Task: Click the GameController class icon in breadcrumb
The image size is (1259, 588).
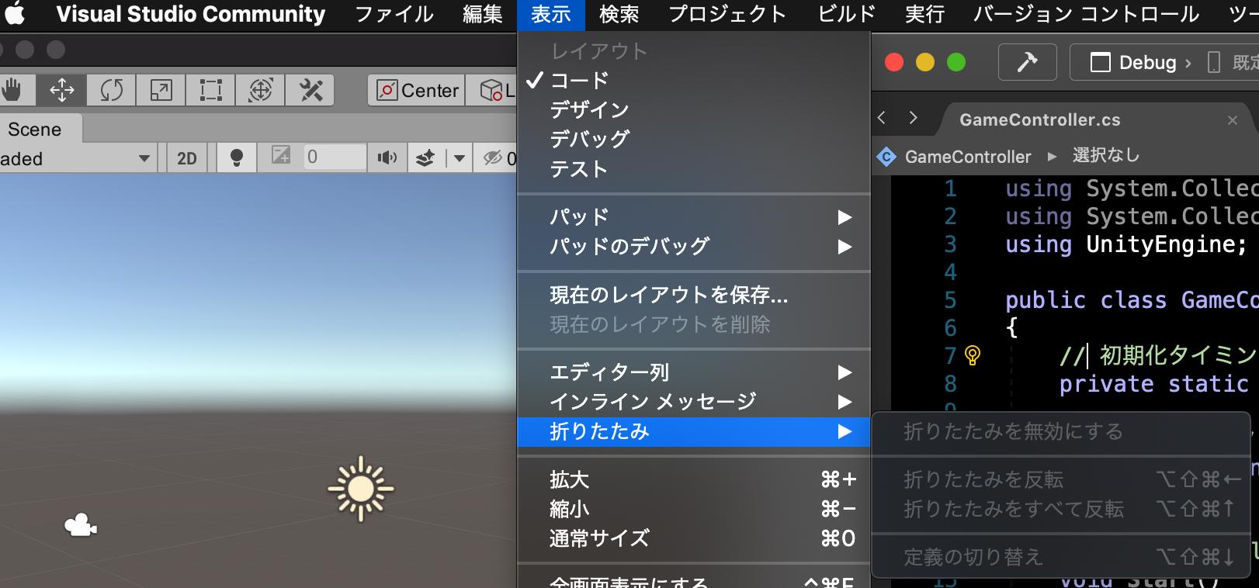Action: [886, 157]
